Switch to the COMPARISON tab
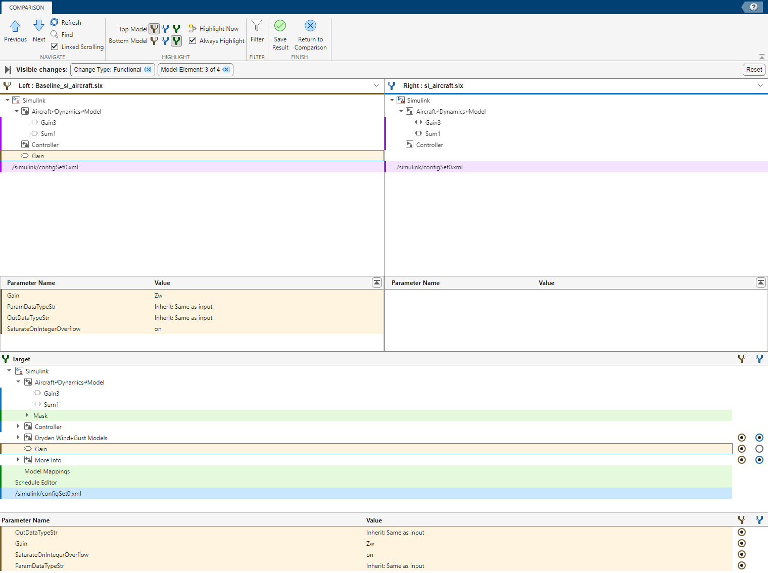 pyautogui.click(x=26, y=8)
